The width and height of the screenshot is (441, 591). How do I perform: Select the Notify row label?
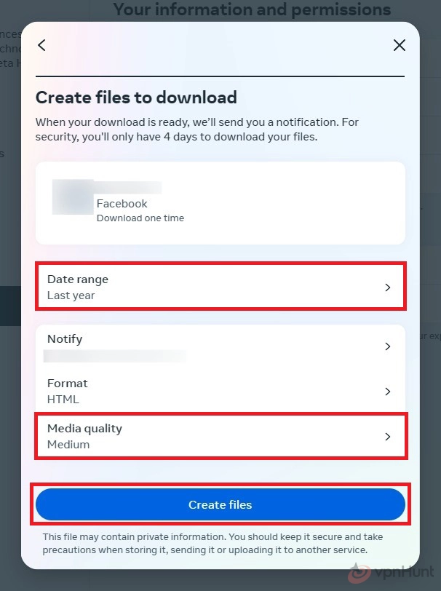click(x=65, y=339)
